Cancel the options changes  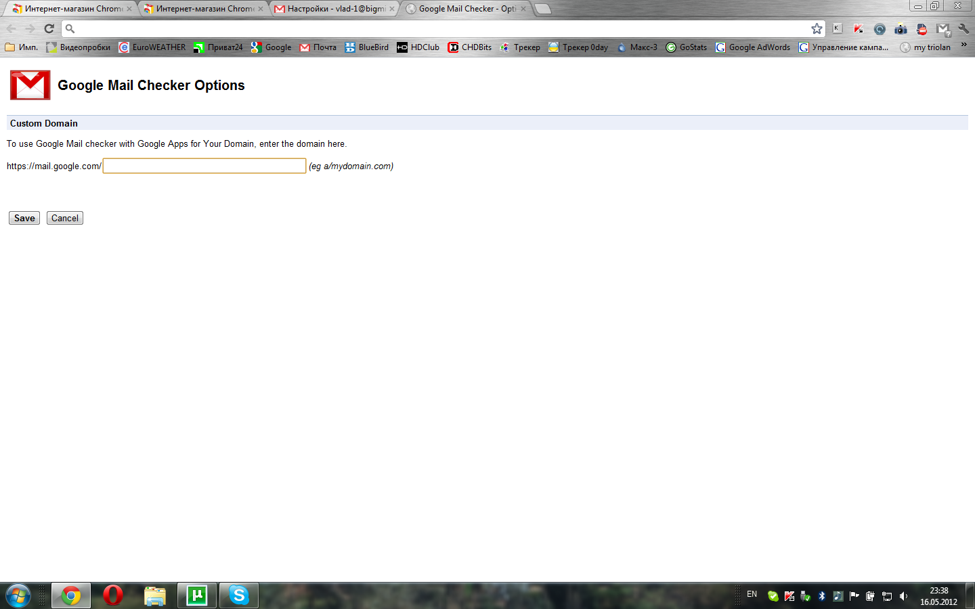pyautogui.click(x=65, y=218)
